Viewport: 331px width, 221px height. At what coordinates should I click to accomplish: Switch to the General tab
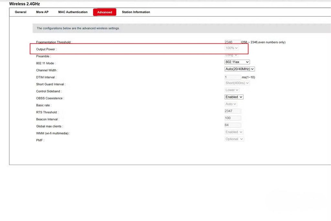tap(20, 12)
